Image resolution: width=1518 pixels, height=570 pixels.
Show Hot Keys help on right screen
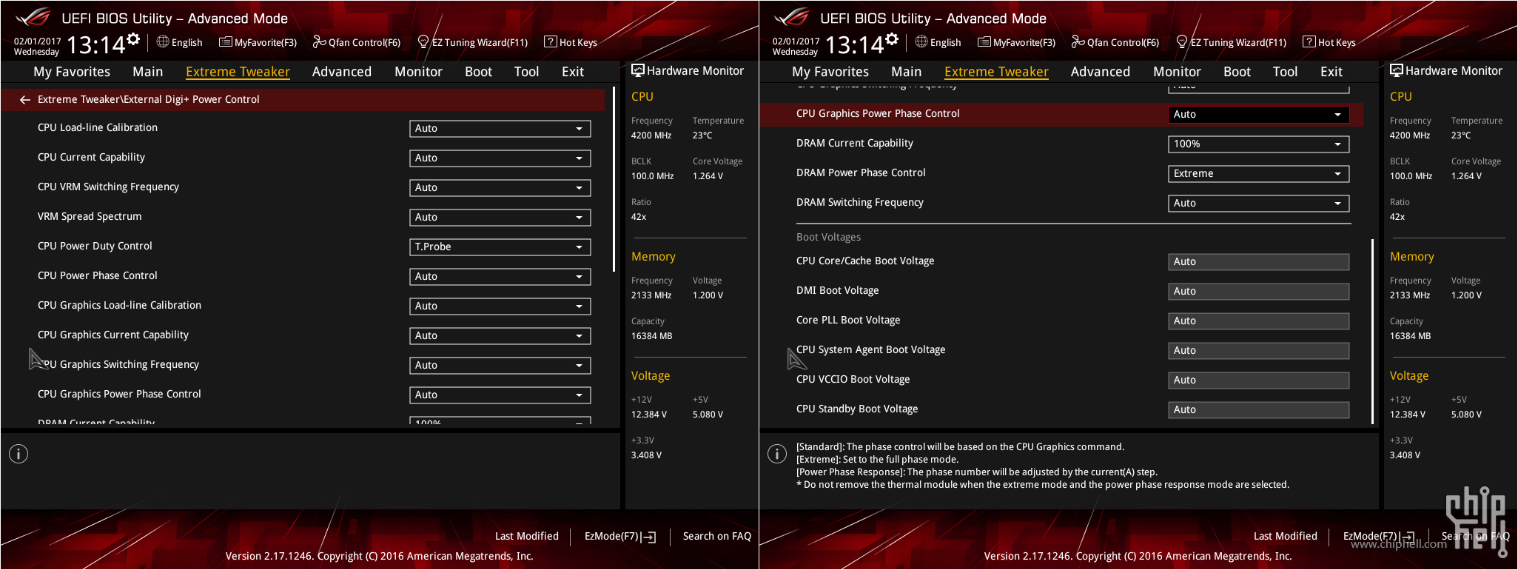pyautogui.click(x=1329, y=42)
